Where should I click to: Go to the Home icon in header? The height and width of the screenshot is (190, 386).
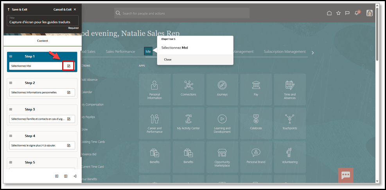tap(329, 13)
